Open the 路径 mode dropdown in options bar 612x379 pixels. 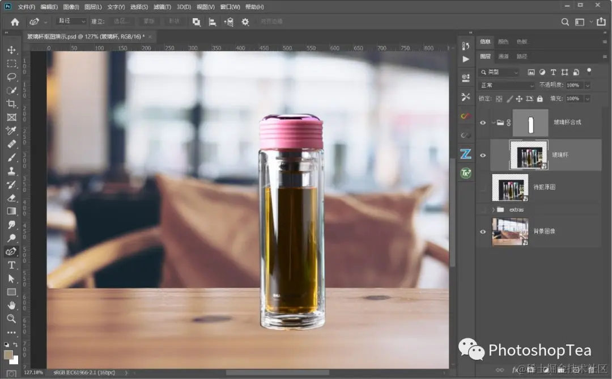pos(71,22)
